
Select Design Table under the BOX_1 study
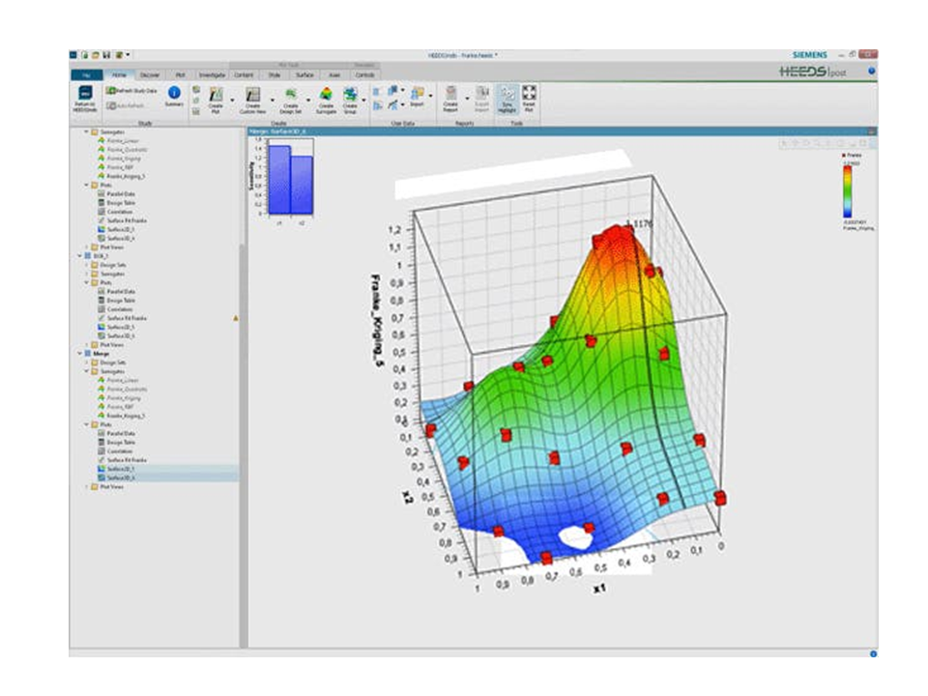pos(117,301)
